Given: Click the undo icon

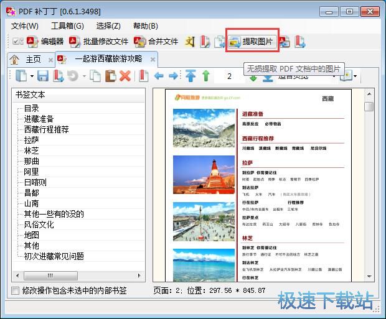Looking at the screenshot, I should pyautogui.click(x=73, y=76).
